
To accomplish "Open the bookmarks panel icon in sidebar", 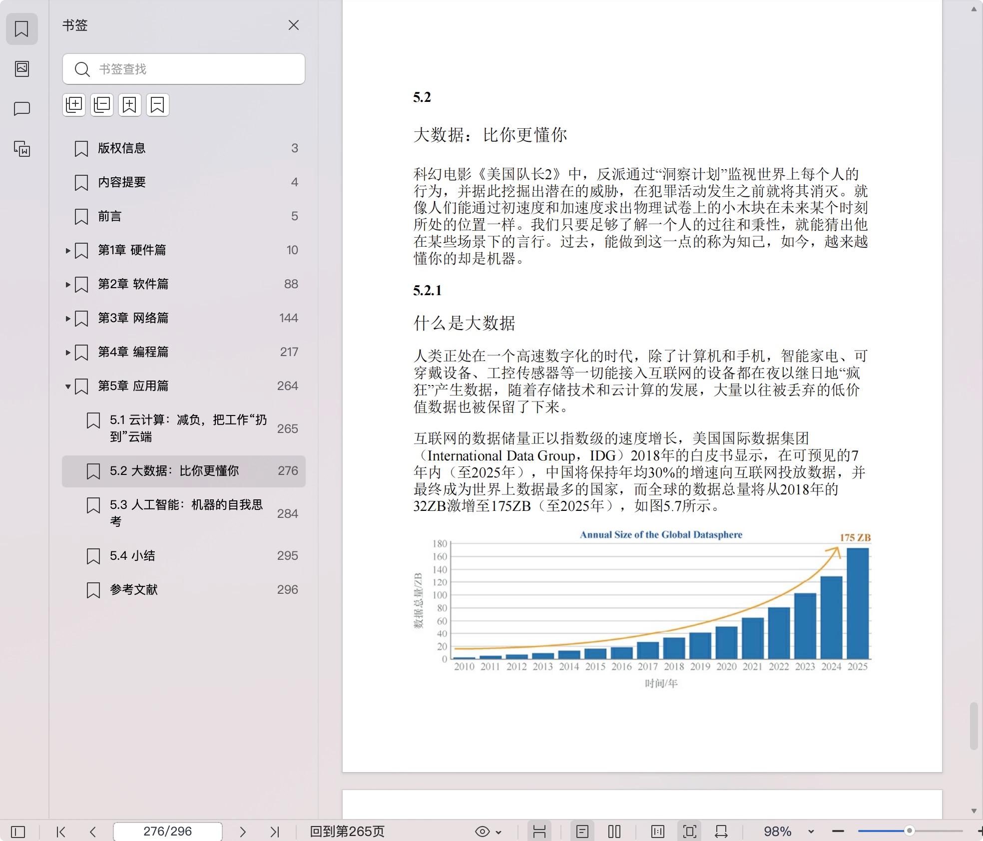I will point(21,28).
